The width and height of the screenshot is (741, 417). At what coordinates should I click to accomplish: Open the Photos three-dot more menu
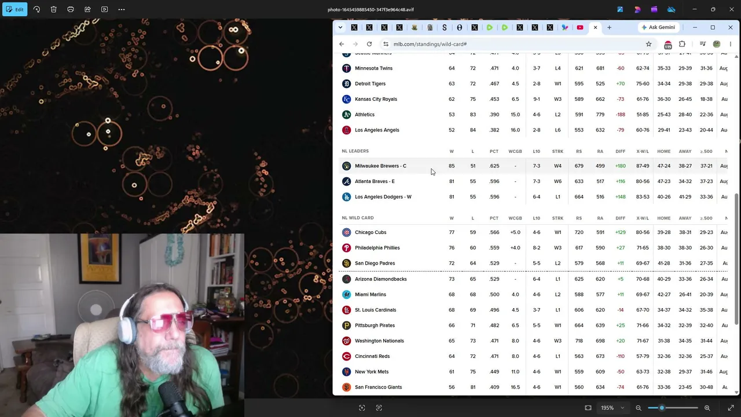click(122, 9)
